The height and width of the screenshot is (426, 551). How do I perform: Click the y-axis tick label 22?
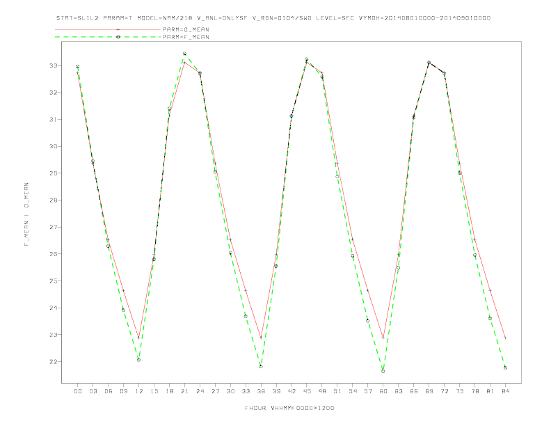click(x=53, y=362)
